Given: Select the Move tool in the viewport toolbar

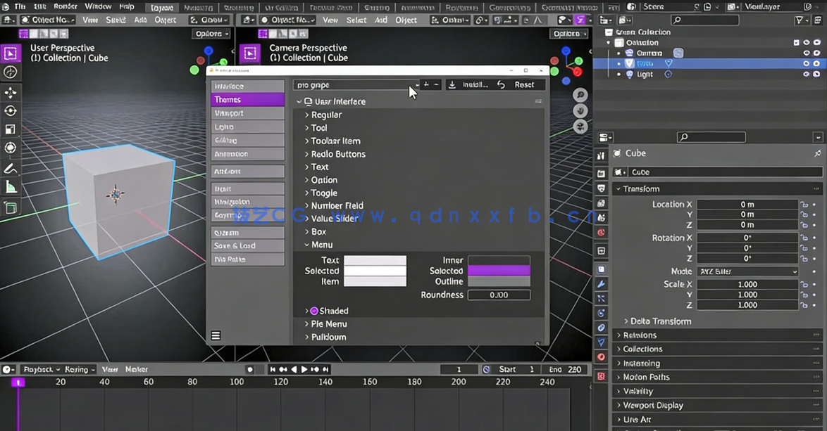Looking at the screenshot, I should (10, 92).
